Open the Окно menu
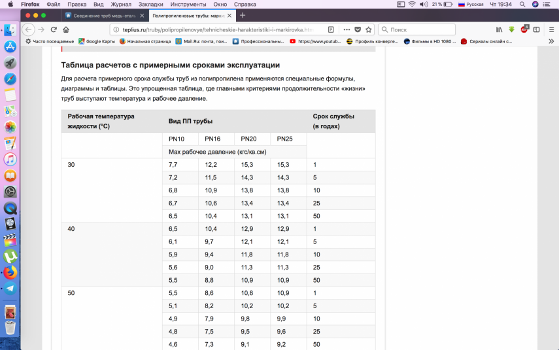 coord(220,5)
